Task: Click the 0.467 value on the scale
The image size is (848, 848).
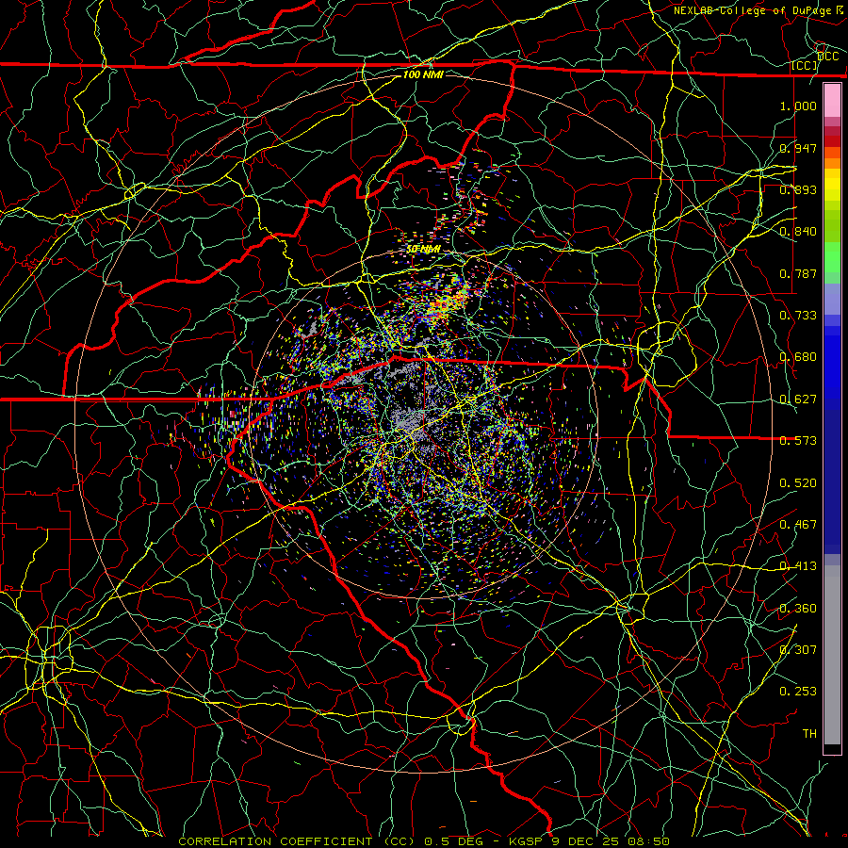Action: pyautogui.click(x=798, y=524)
